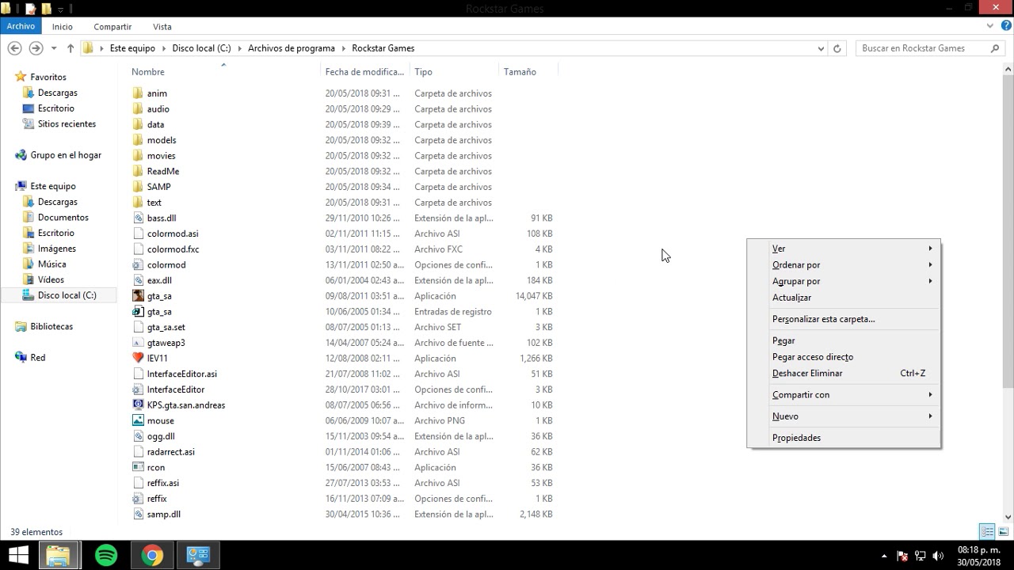
Task: Open Bibliotecas in the navigation pane
Action: coord(51,326)
